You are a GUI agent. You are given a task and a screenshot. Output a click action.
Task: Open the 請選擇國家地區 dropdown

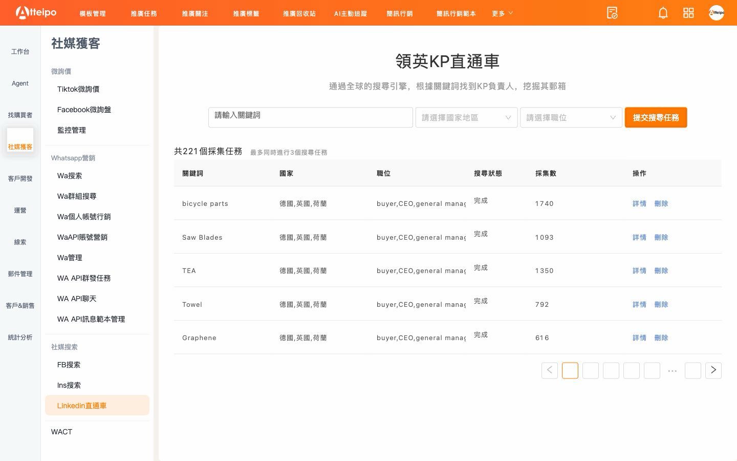pos(466,117)
